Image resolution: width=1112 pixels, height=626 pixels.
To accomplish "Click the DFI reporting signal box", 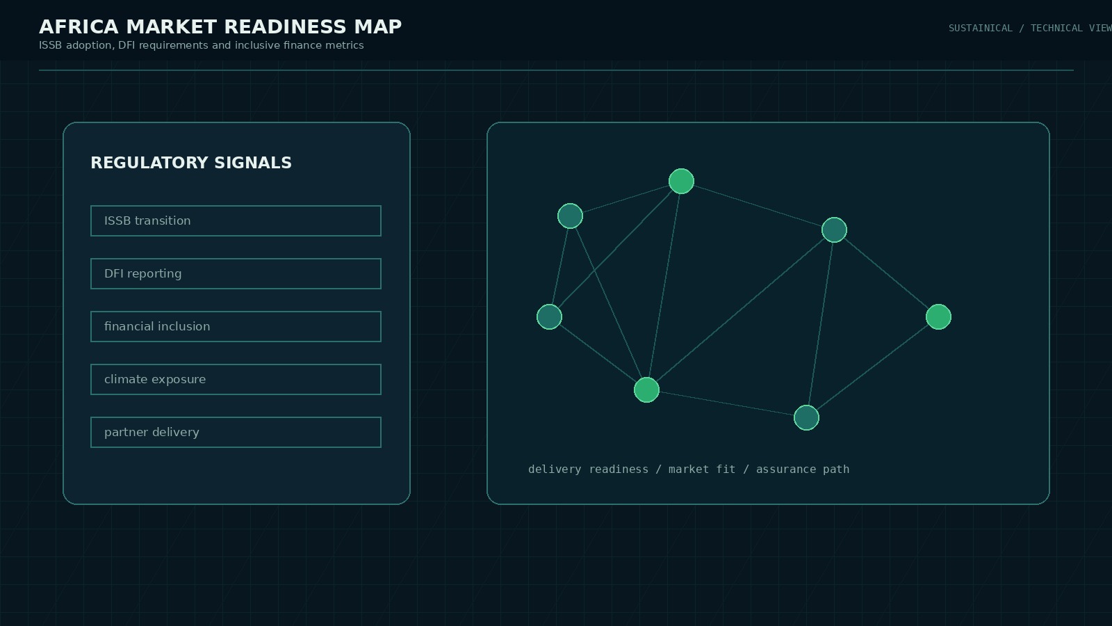I will point(236,273).
